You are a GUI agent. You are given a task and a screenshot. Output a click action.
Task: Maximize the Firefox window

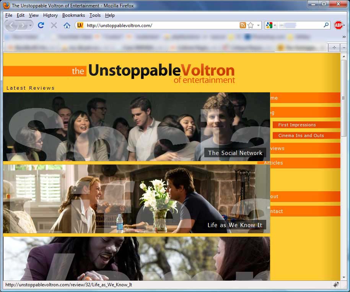(324, 4)
